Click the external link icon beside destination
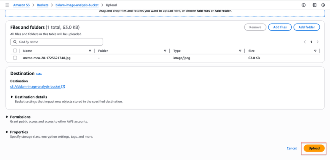Viewport: 330px width, 160px height. tap(63, 86)
